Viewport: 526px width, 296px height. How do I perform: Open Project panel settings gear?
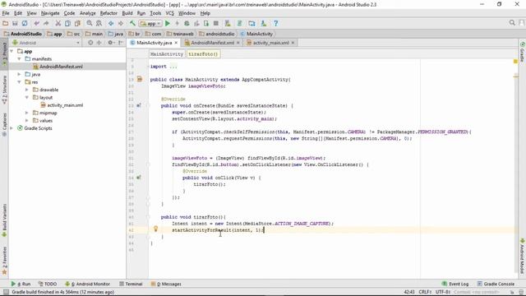tap(110, 43)
